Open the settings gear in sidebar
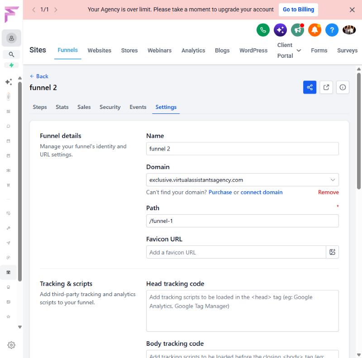Screen dimensions: 362x358 (x=11, y=345)
